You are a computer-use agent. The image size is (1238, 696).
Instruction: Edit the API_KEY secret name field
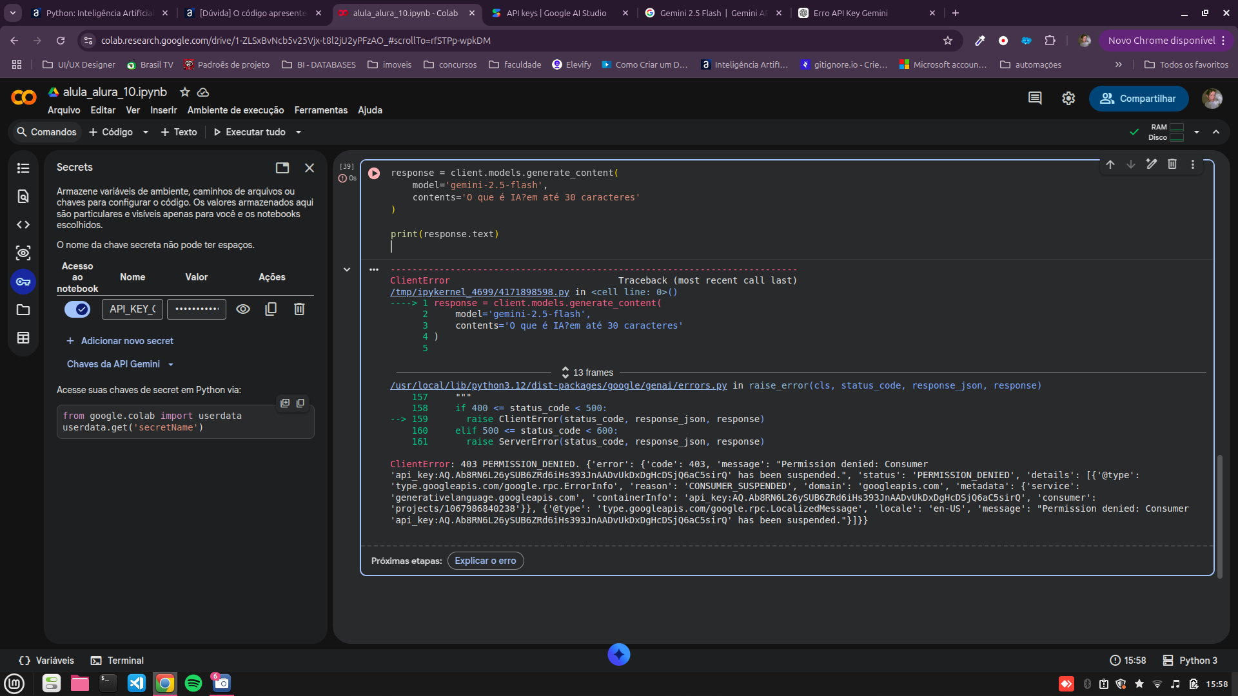coord(132,309)
